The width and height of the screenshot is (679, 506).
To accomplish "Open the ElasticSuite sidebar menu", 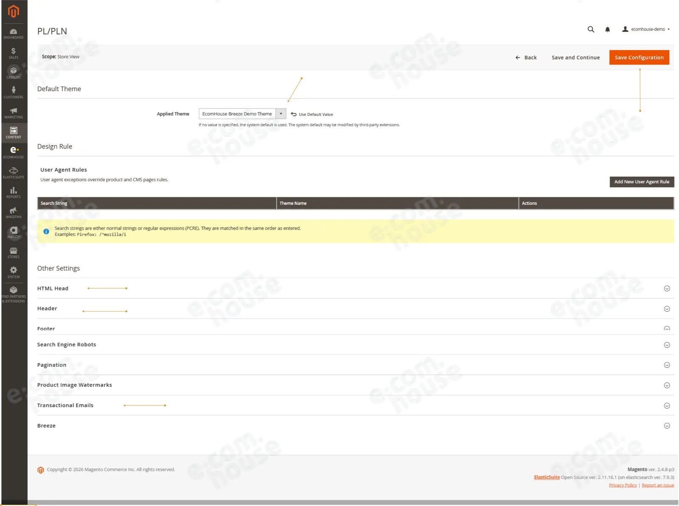I will click(14, 173).
